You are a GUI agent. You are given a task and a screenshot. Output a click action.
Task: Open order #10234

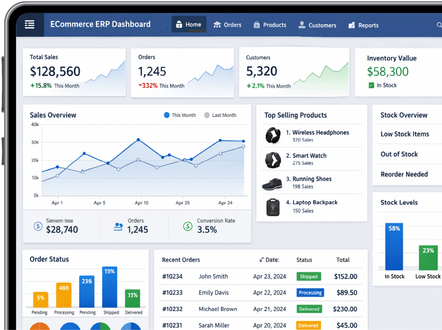point(172,276)
